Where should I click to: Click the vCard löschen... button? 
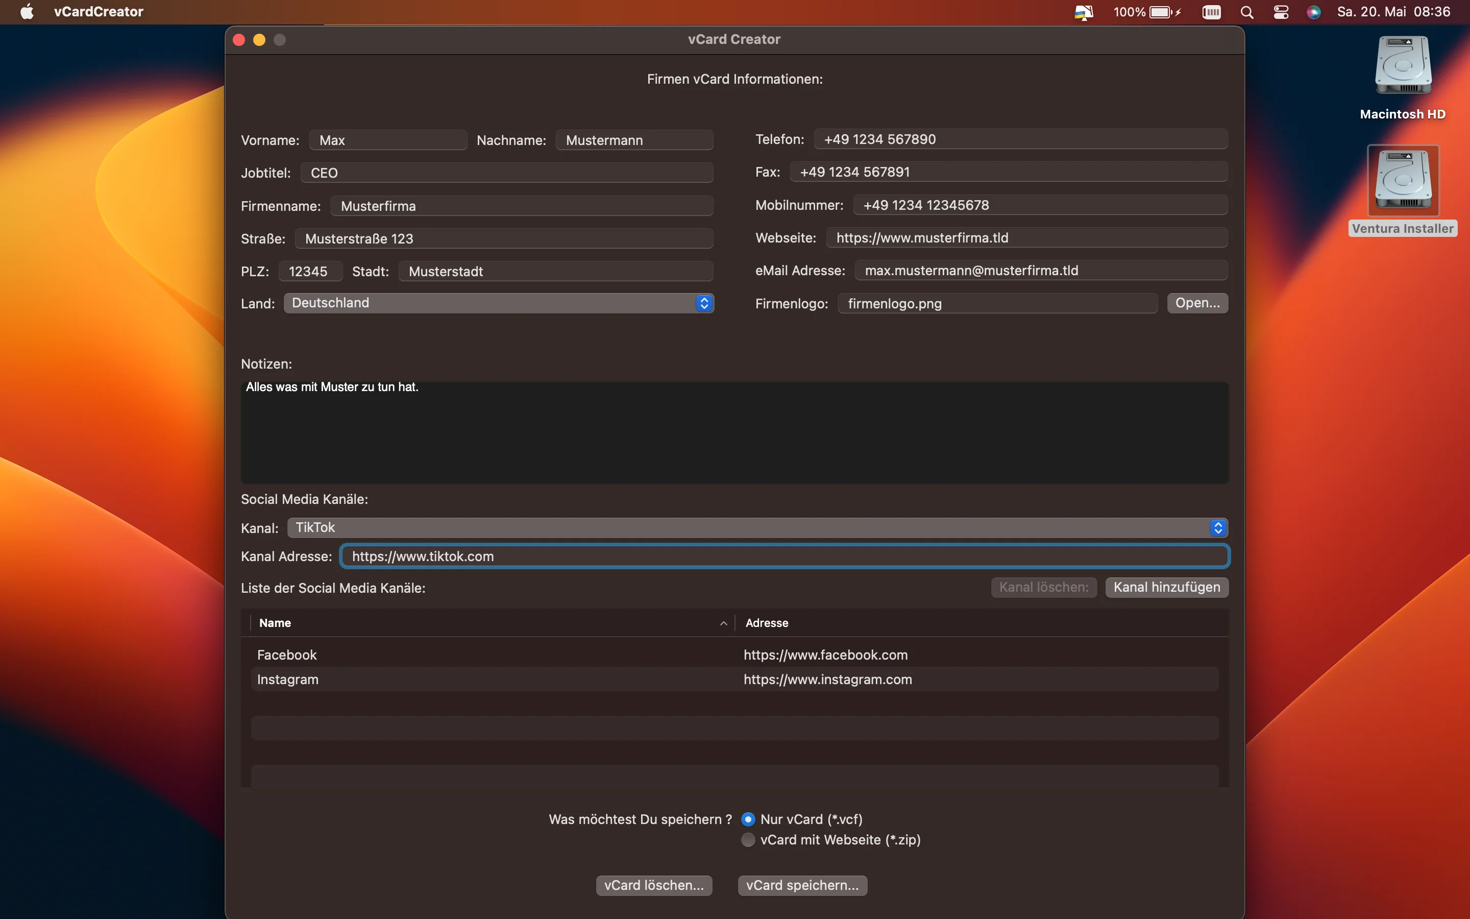click(654, 885)
